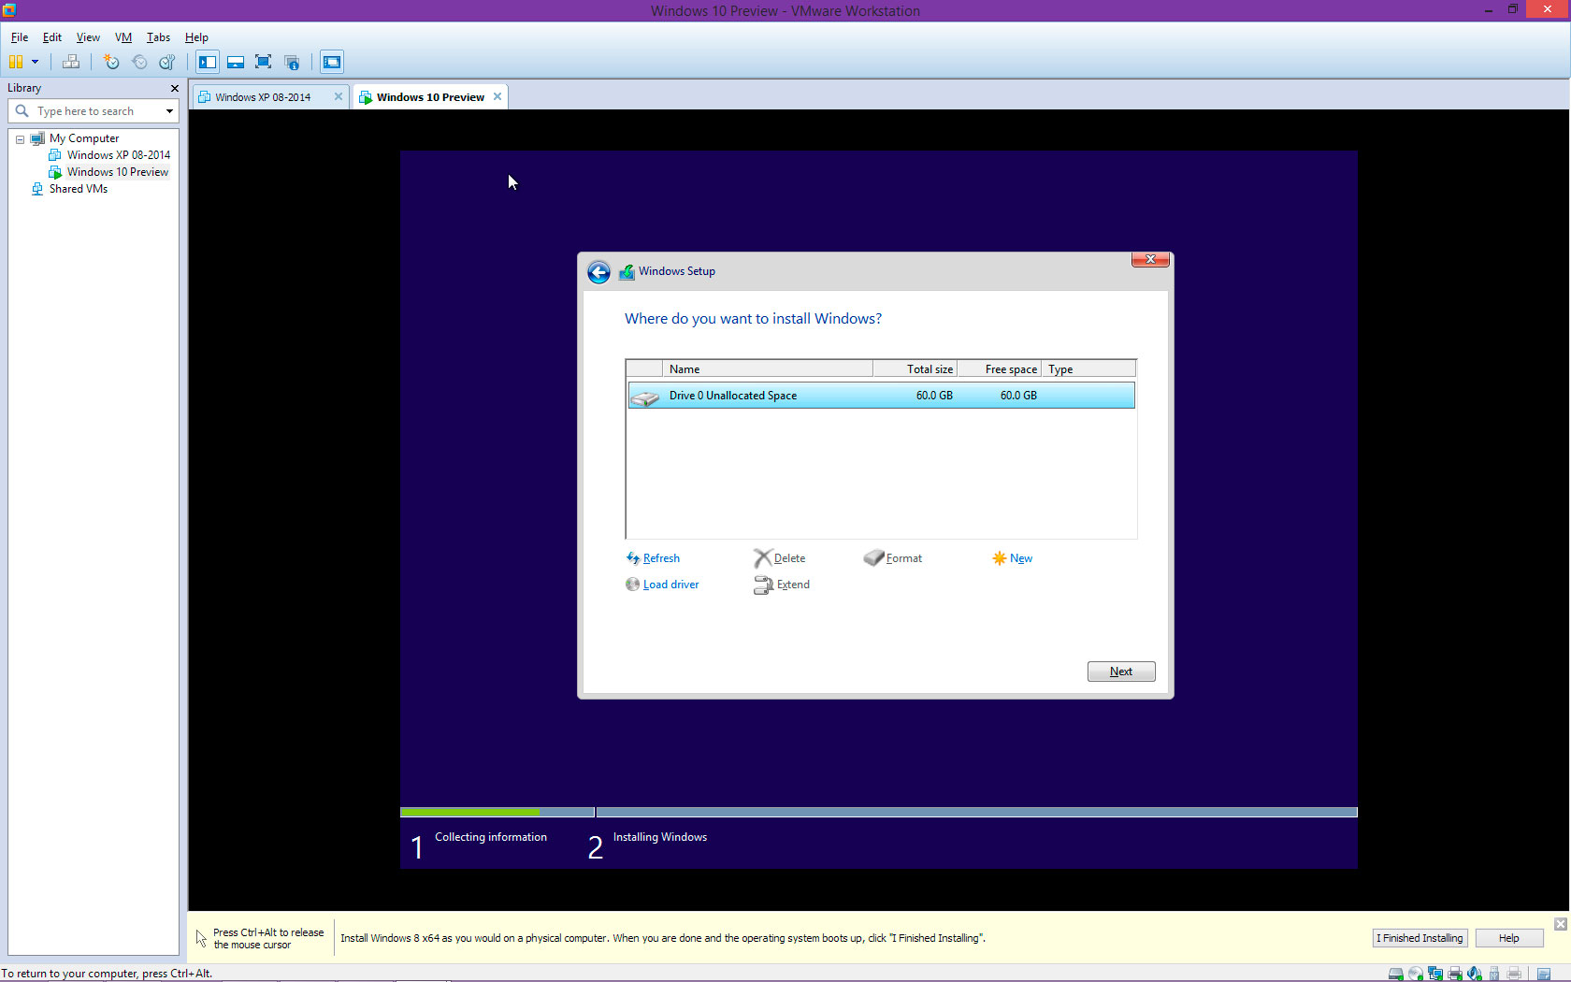Image resolution: width=1571 pixels, height=982 pixels.
Task: Go back using Windows Setup back arrow
Action: [598, 272]
